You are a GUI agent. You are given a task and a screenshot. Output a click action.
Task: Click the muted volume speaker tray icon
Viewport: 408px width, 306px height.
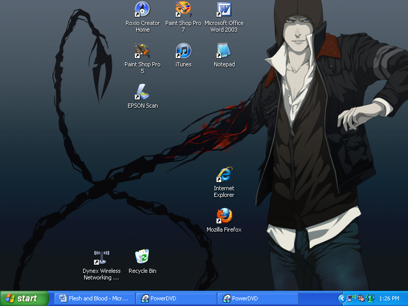pos(361,298)
